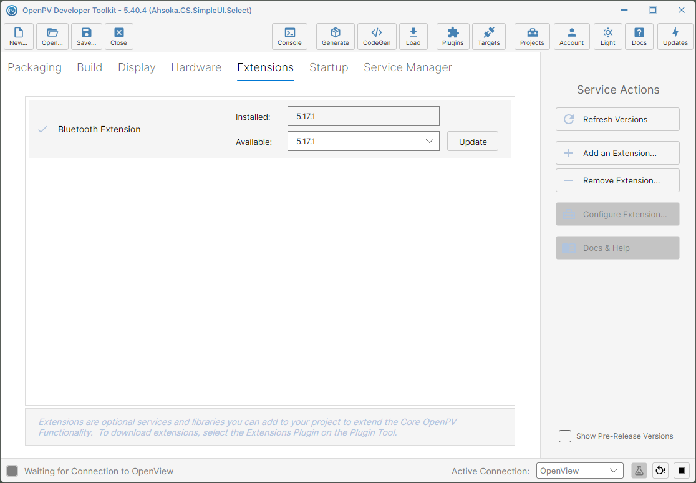This screenshot has width=696, height=483.
Task: Select the Bluetooth Extension name
Action: [99, 129]
